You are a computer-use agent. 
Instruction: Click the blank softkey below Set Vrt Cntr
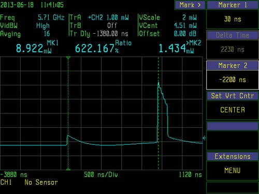(233, 136)
